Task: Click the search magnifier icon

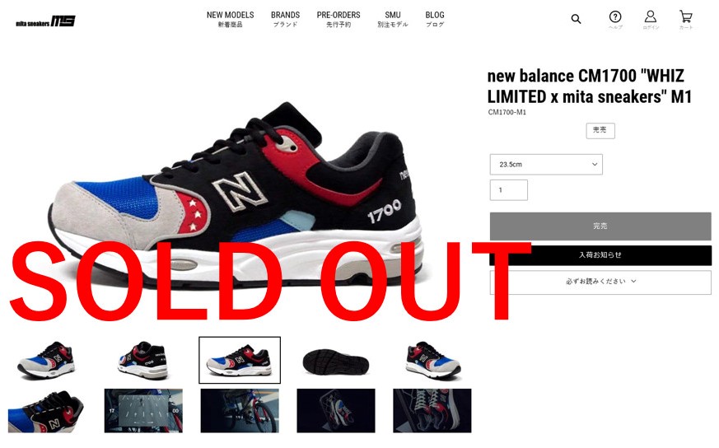Action: click(x=576, y=19)
